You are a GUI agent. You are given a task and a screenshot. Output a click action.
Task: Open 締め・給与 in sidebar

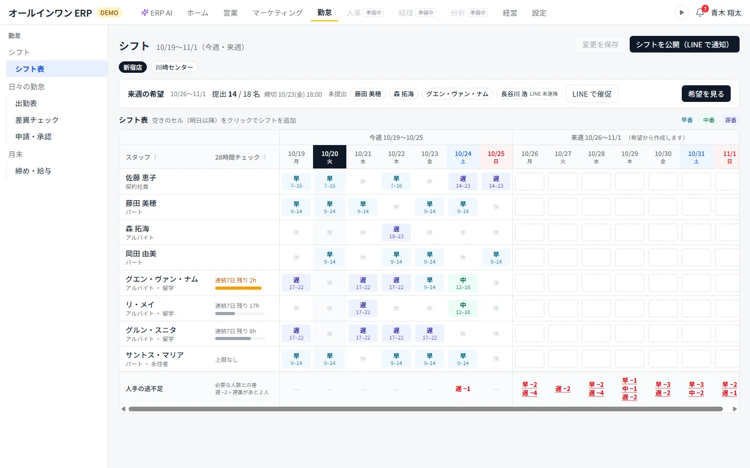57,171
